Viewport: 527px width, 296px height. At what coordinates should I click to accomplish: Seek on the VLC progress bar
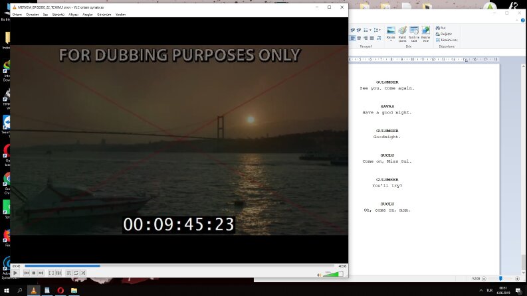pos(179,265)
